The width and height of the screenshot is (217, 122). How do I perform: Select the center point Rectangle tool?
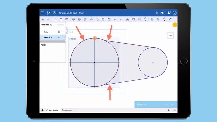[x=67, y=19]
